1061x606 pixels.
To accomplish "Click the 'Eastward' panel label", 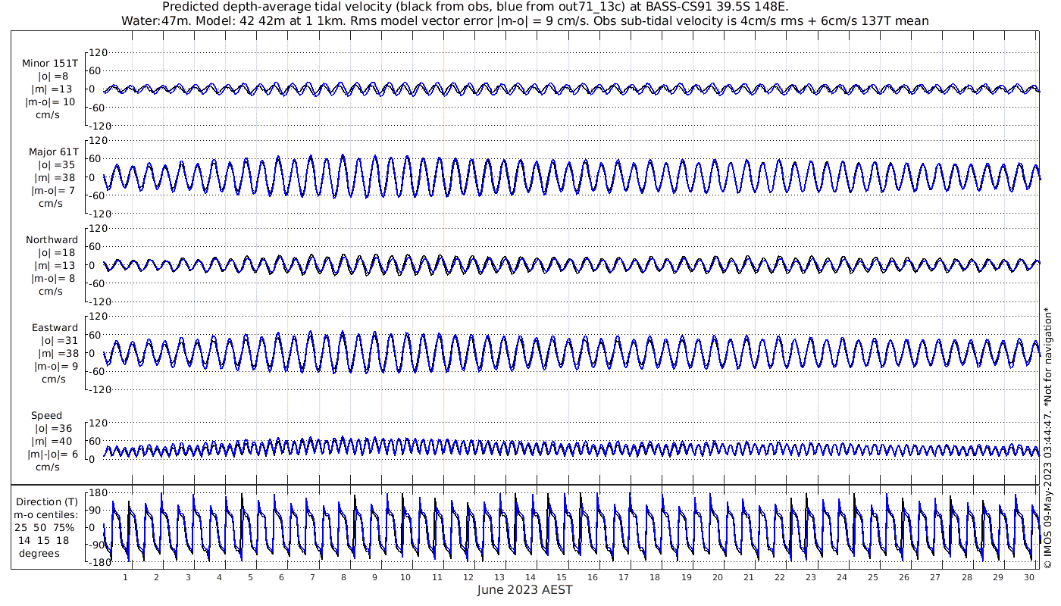I will [55, 328].
